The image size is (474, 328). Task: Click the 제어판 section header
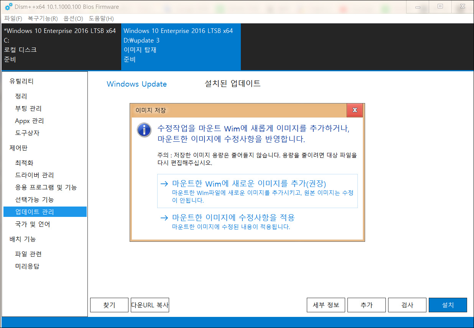click(18, 148)
